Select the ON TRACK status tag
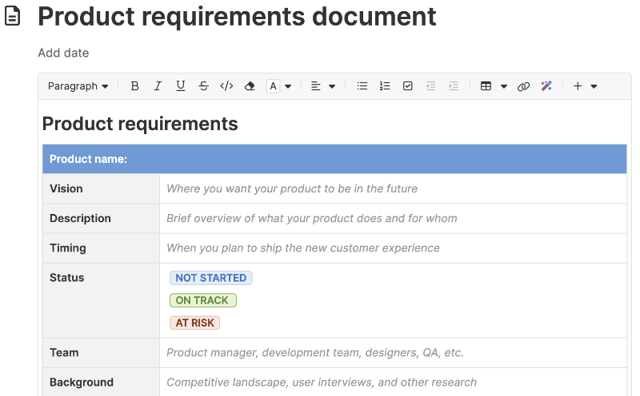 coord(202,300)
